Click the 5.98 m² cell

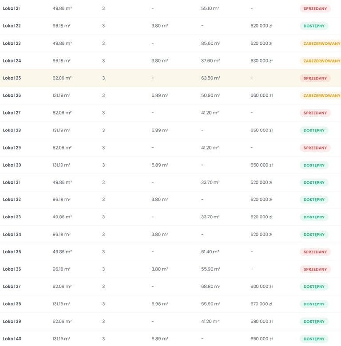[159, 304]
